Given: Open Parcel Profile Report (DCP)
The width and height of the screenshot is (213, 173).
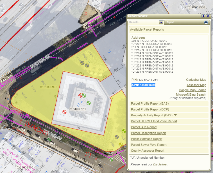Looking at the screenshot, I should click(150, 109).
